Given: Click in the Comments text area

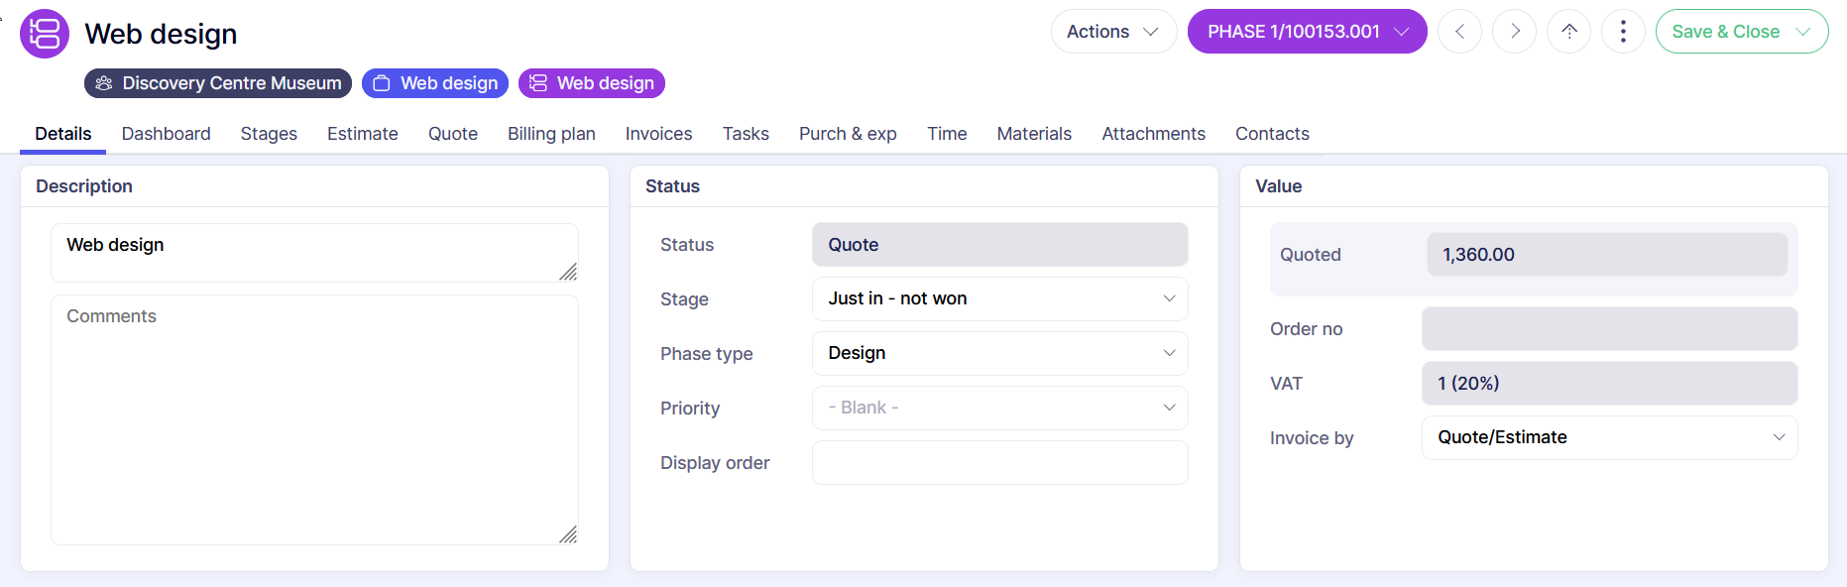Looking at the screenshot, I should [314, 418].
